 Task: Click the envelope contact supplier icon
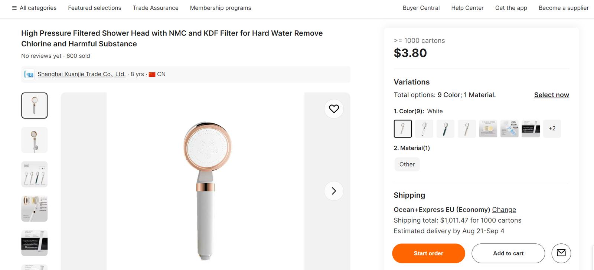(x=561, y=253)
